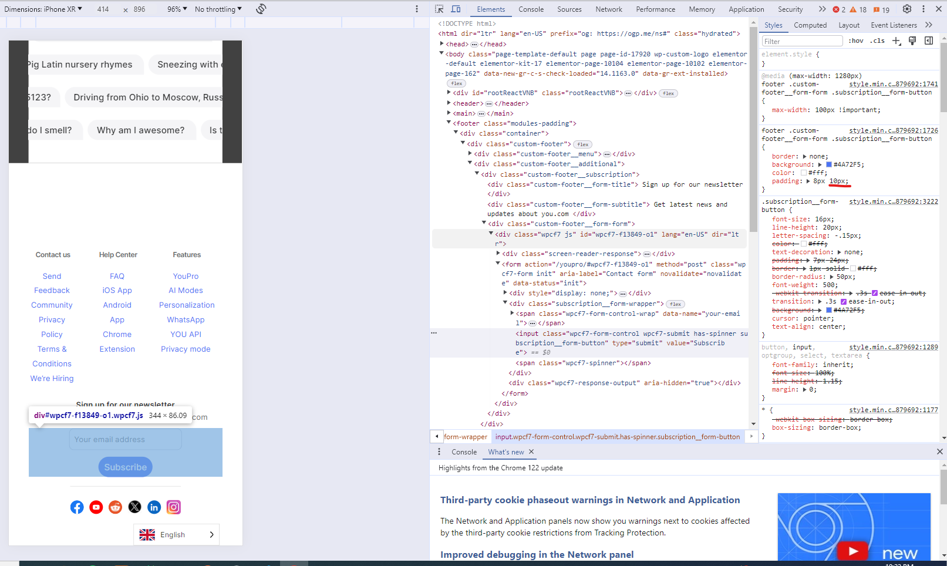This screenshot has height=566, width=947.
Task: Switch to the Computed styles tab
Action: tap(810, 25)
